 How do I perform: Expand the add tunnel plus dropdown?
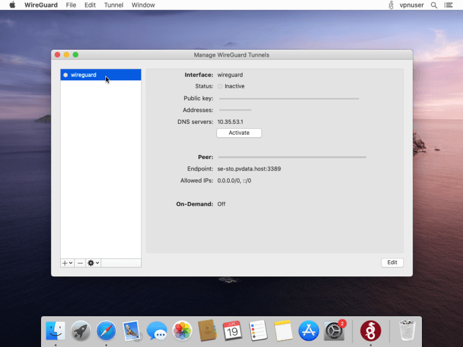[x=67, y=263]
